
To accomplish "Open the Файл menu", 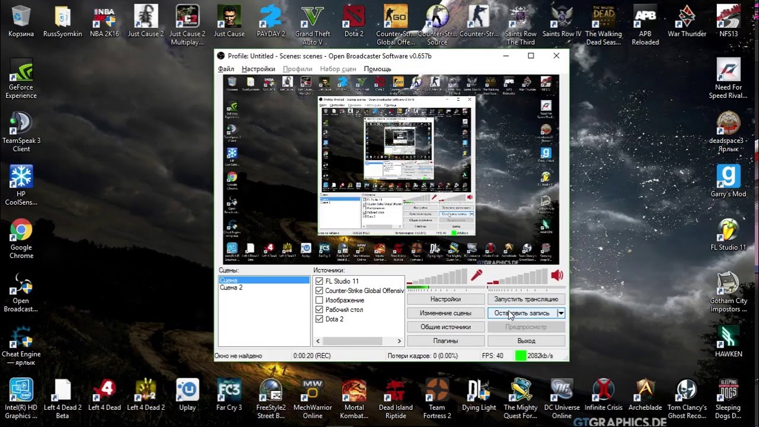I will point(226,69).
